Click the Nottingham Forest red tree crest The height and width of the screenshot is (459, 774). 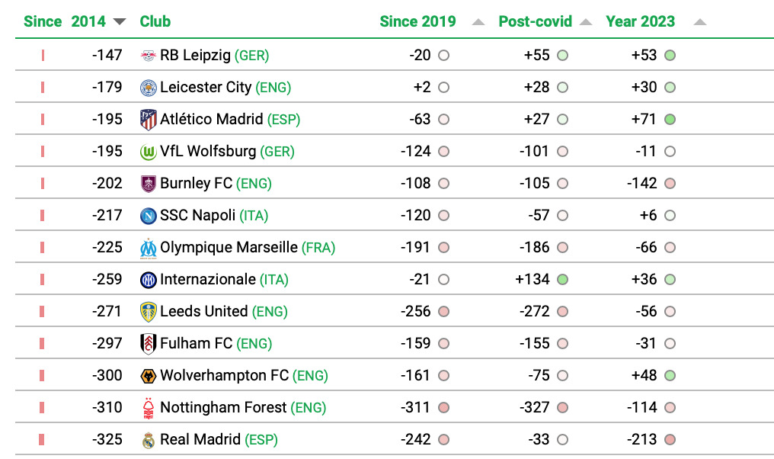(x=148, y=408)
